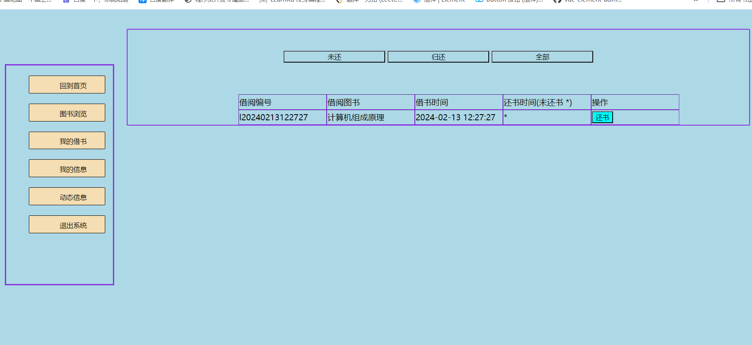
Task: Click 2024-02-13 12:27:27 time cell
Action: pos(459,117)
